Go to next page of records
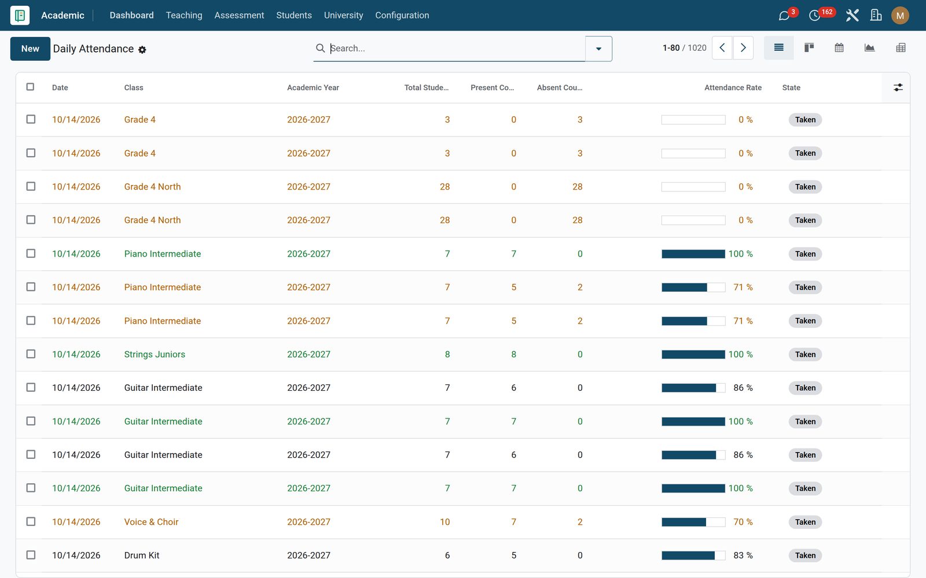926x578 pixels. point(743,48)
